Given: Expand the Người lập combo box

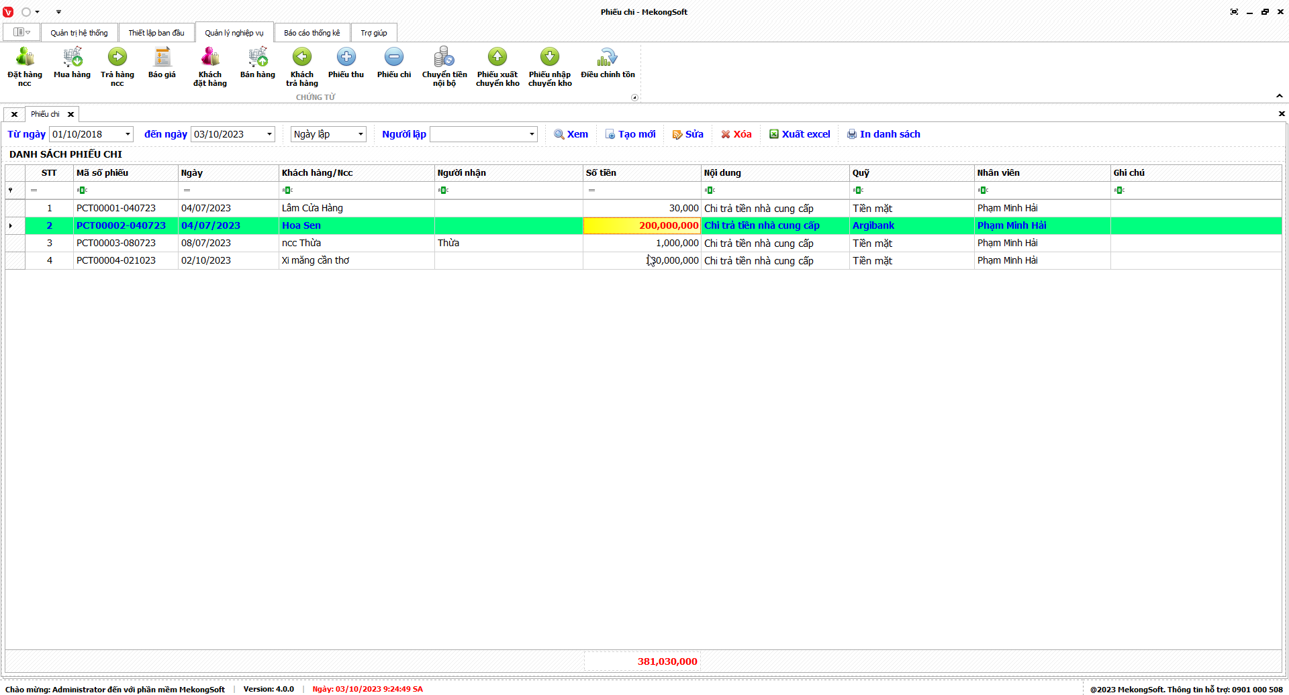Looking at the screenshot, I should pos(532,134).
